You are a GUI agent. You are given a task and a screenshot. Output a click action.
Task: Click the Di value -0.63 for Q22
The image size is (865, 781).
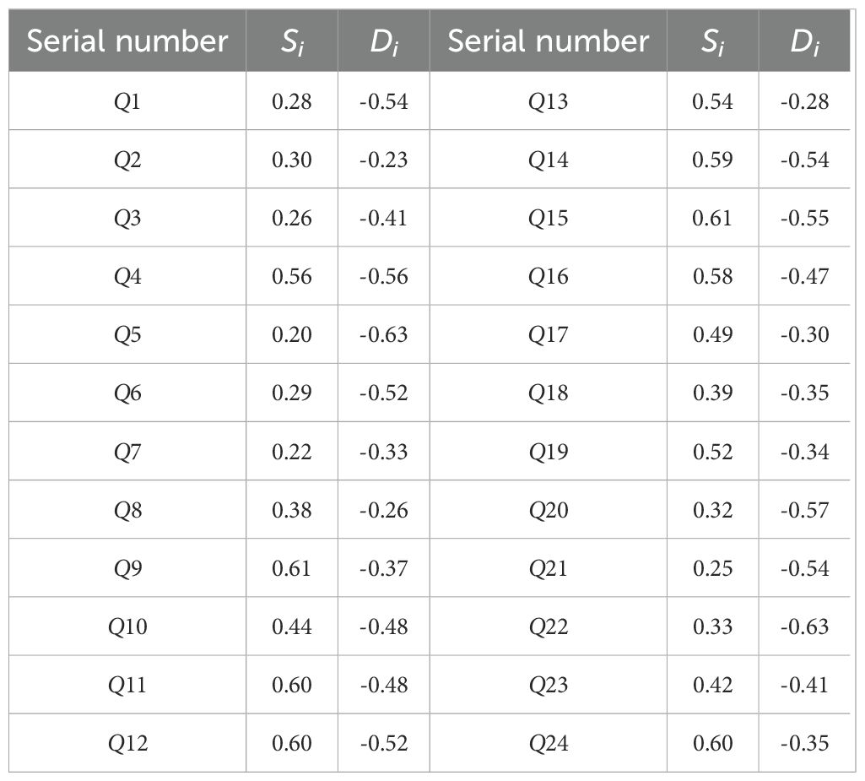click(804, 626)
